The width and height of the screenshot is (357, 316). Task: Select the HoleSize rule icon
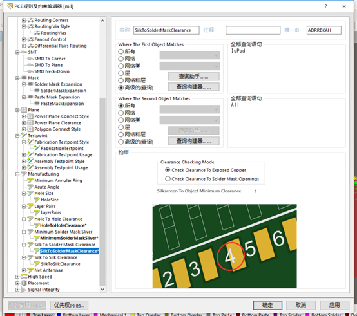click(37, 200)
